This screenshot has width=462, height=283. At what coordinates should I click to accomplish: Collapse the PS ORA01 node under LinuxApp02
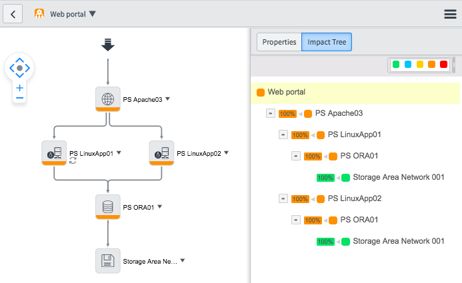[x=296, y=220]
